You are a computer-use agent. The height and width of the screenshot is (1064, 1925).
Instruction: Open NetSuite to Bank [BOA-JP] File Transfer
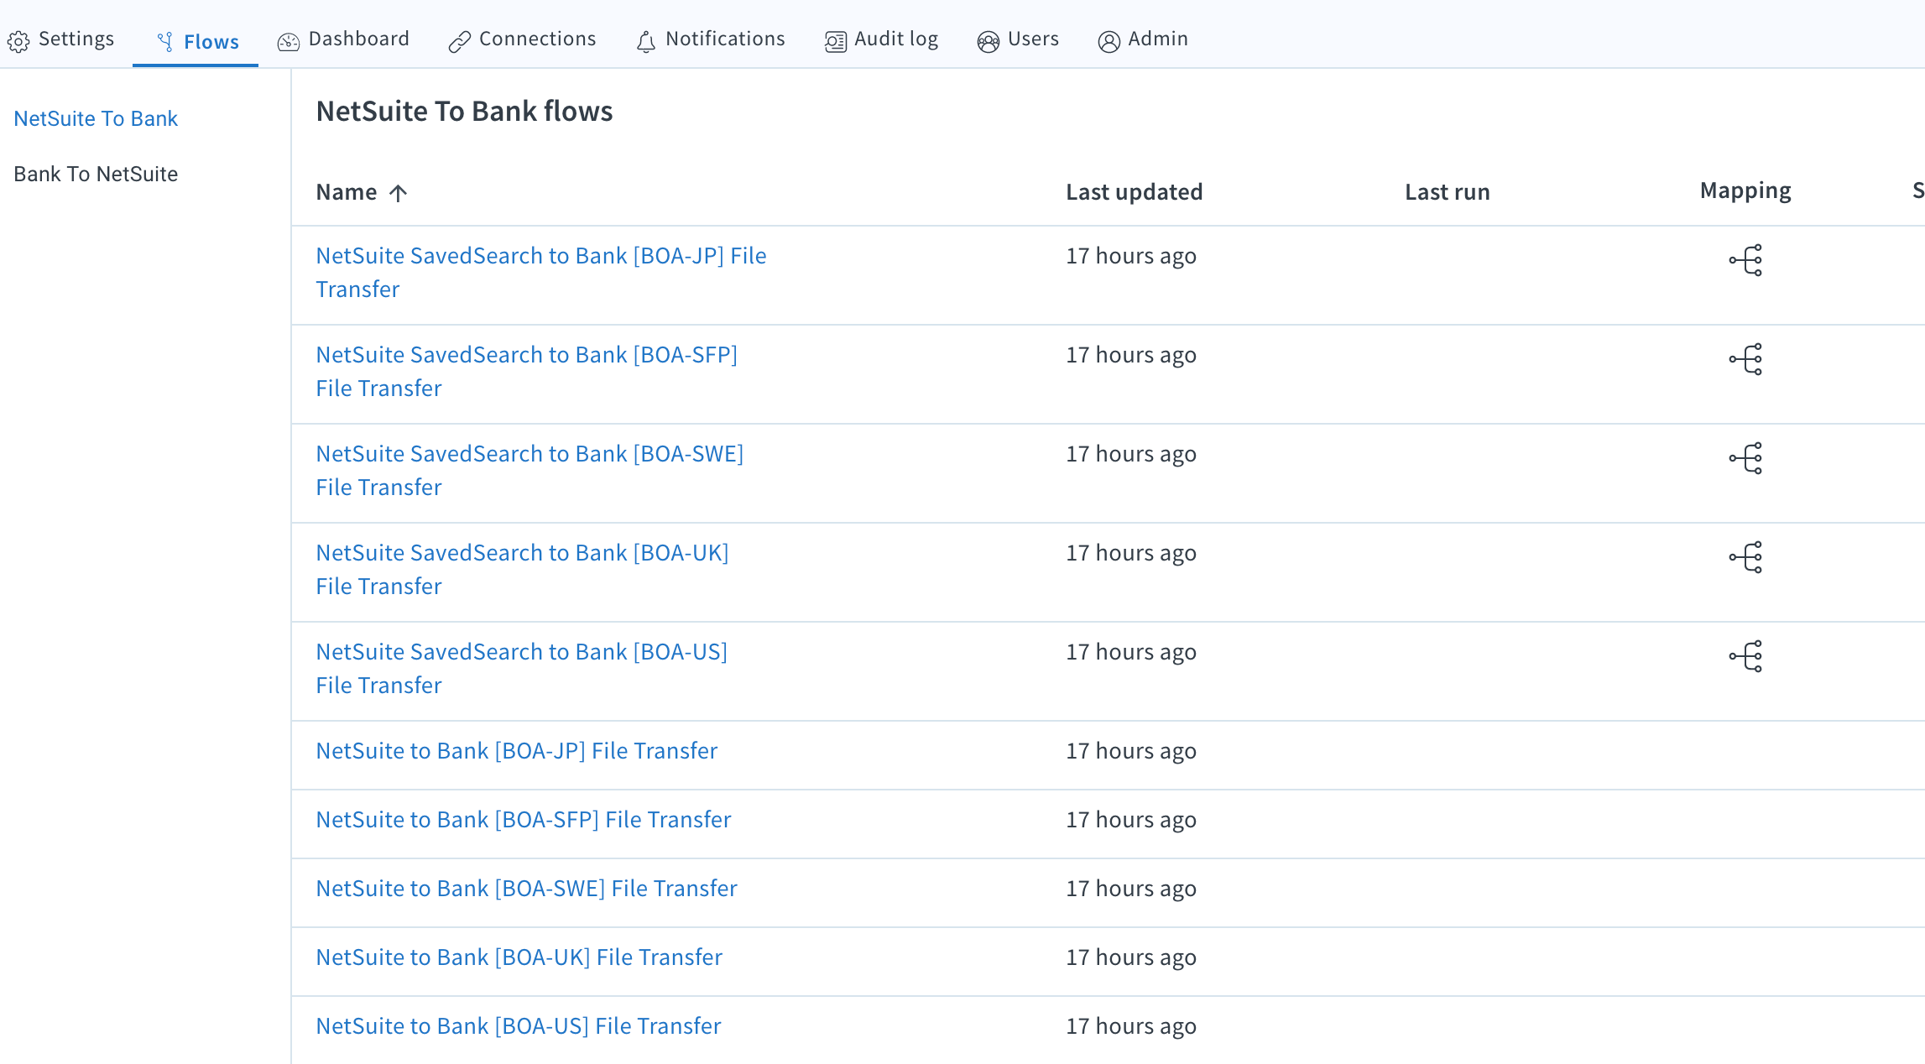[x=517, y=751]
